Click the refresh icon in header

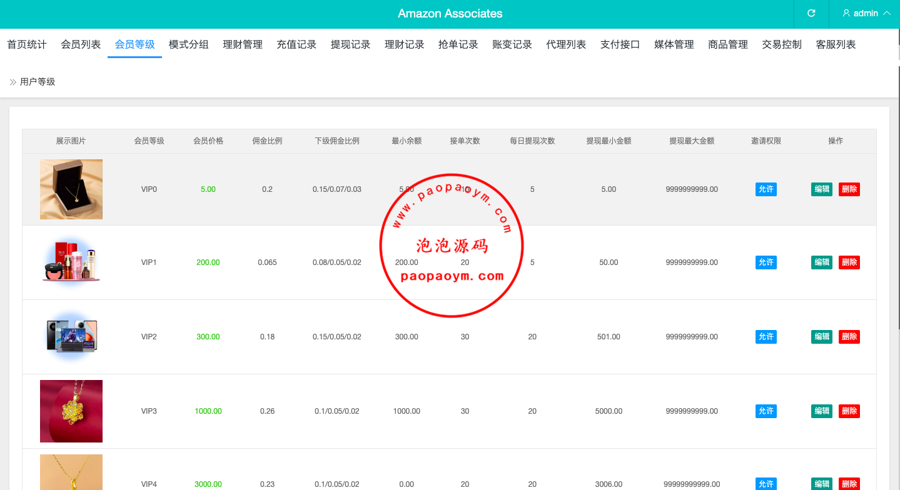coord(811,13)
